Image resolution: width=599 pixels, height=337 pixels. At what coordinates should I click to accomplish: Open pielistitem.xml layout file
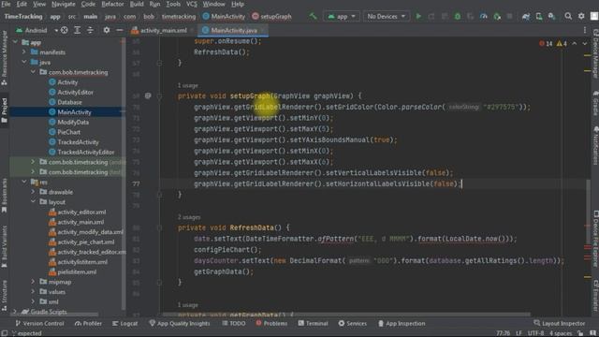(77, 271)
